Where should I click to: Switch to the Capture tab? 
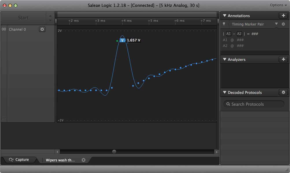tap(19, 160)
